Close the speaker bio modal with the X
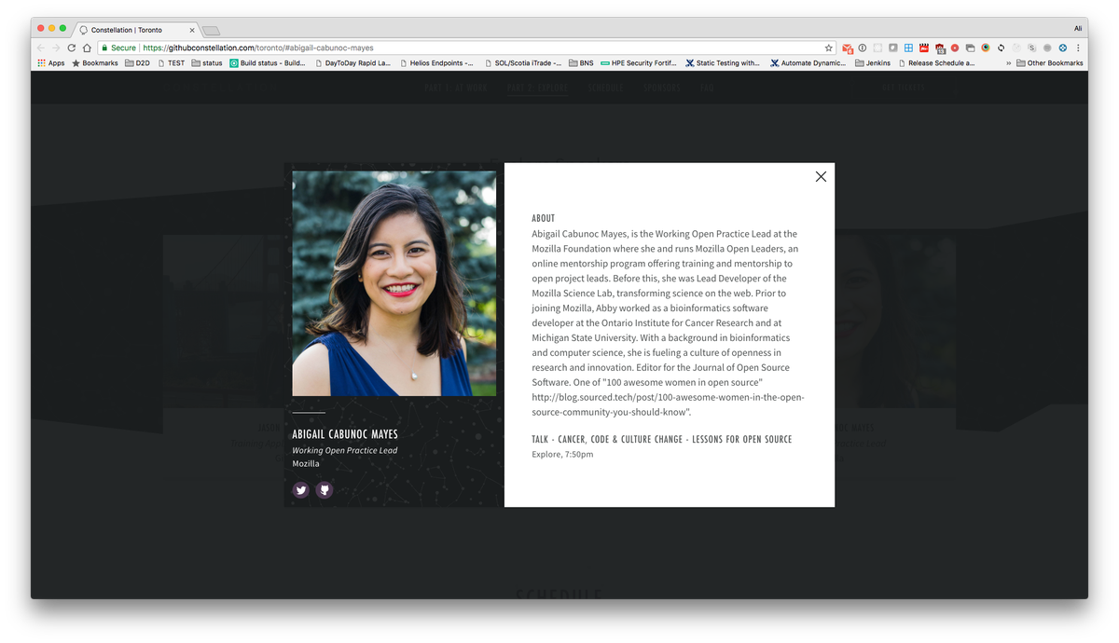Screen dimensions: 1119x643 click(821, 176)
